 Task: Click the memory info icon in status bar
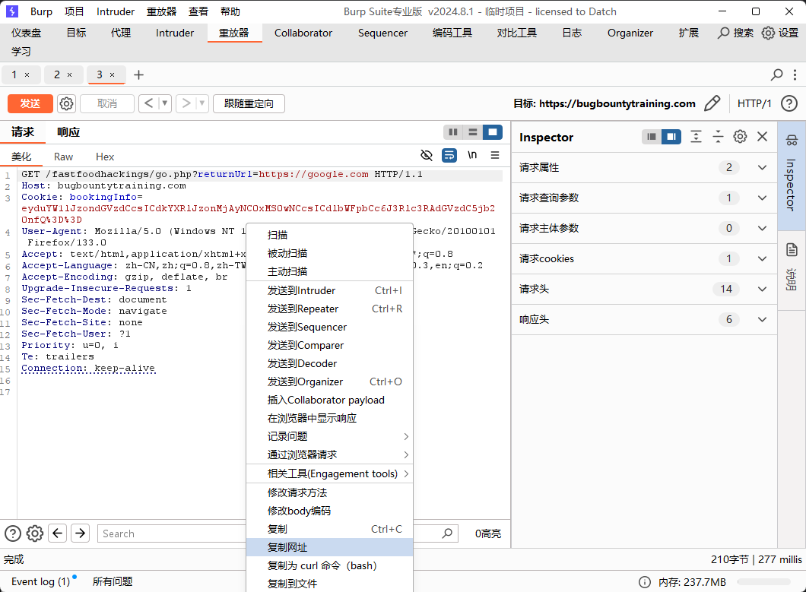tap(644, 581)
